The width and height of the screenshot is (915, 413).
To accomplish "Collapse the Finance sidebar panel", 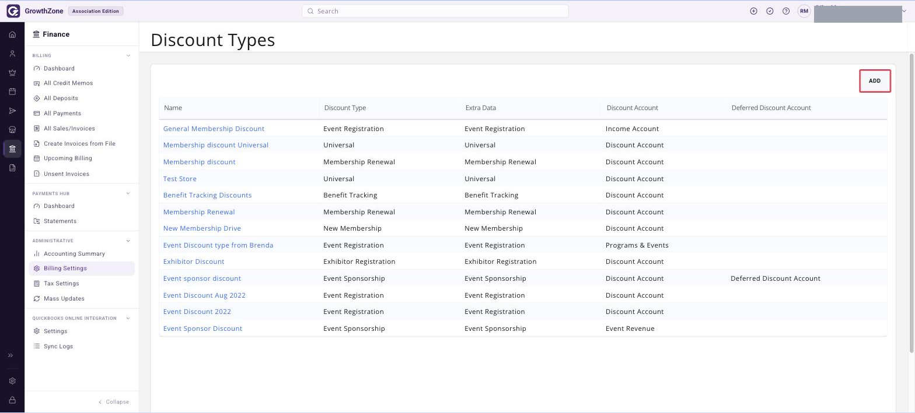I will pyautogui.click(x=114, y=402).
